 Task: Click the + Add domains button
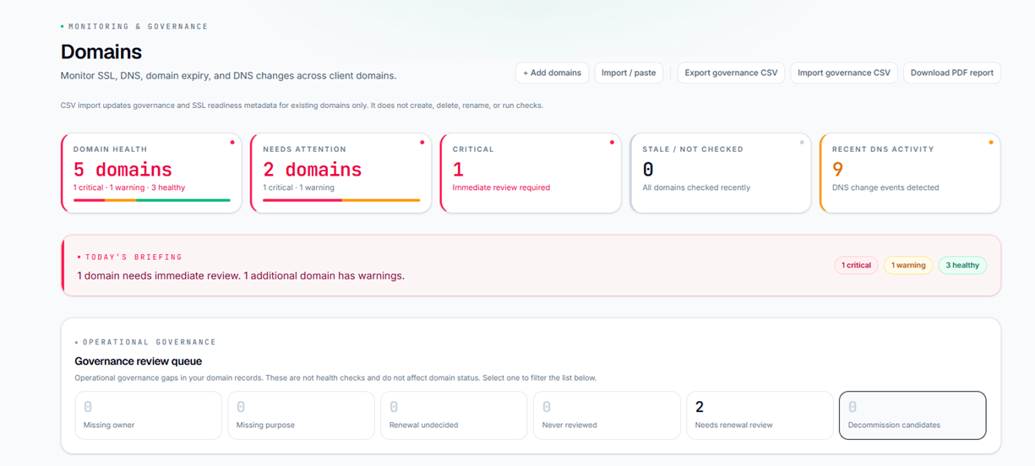pyautogui.click(x=552, y=73)
